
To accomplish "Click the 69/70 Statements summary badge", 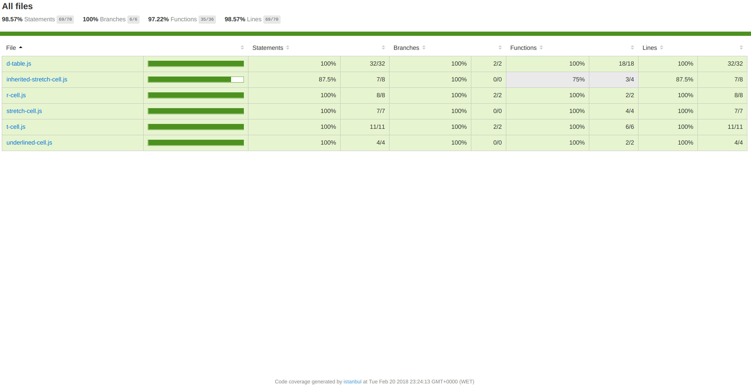I will (65, 19).
